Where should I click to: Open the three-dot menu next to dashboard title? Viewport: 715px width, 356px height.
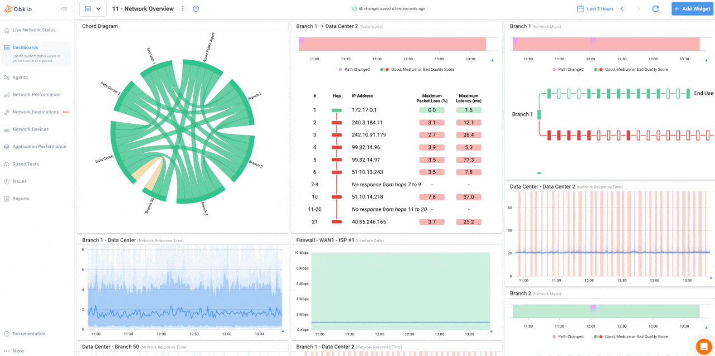coord(182,8)
